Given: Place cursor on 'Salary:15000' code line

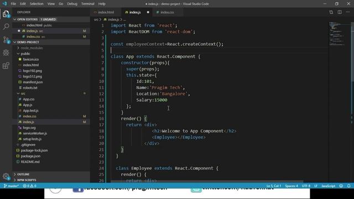Looking at the screenshot, I should click(x=152, y=100).
